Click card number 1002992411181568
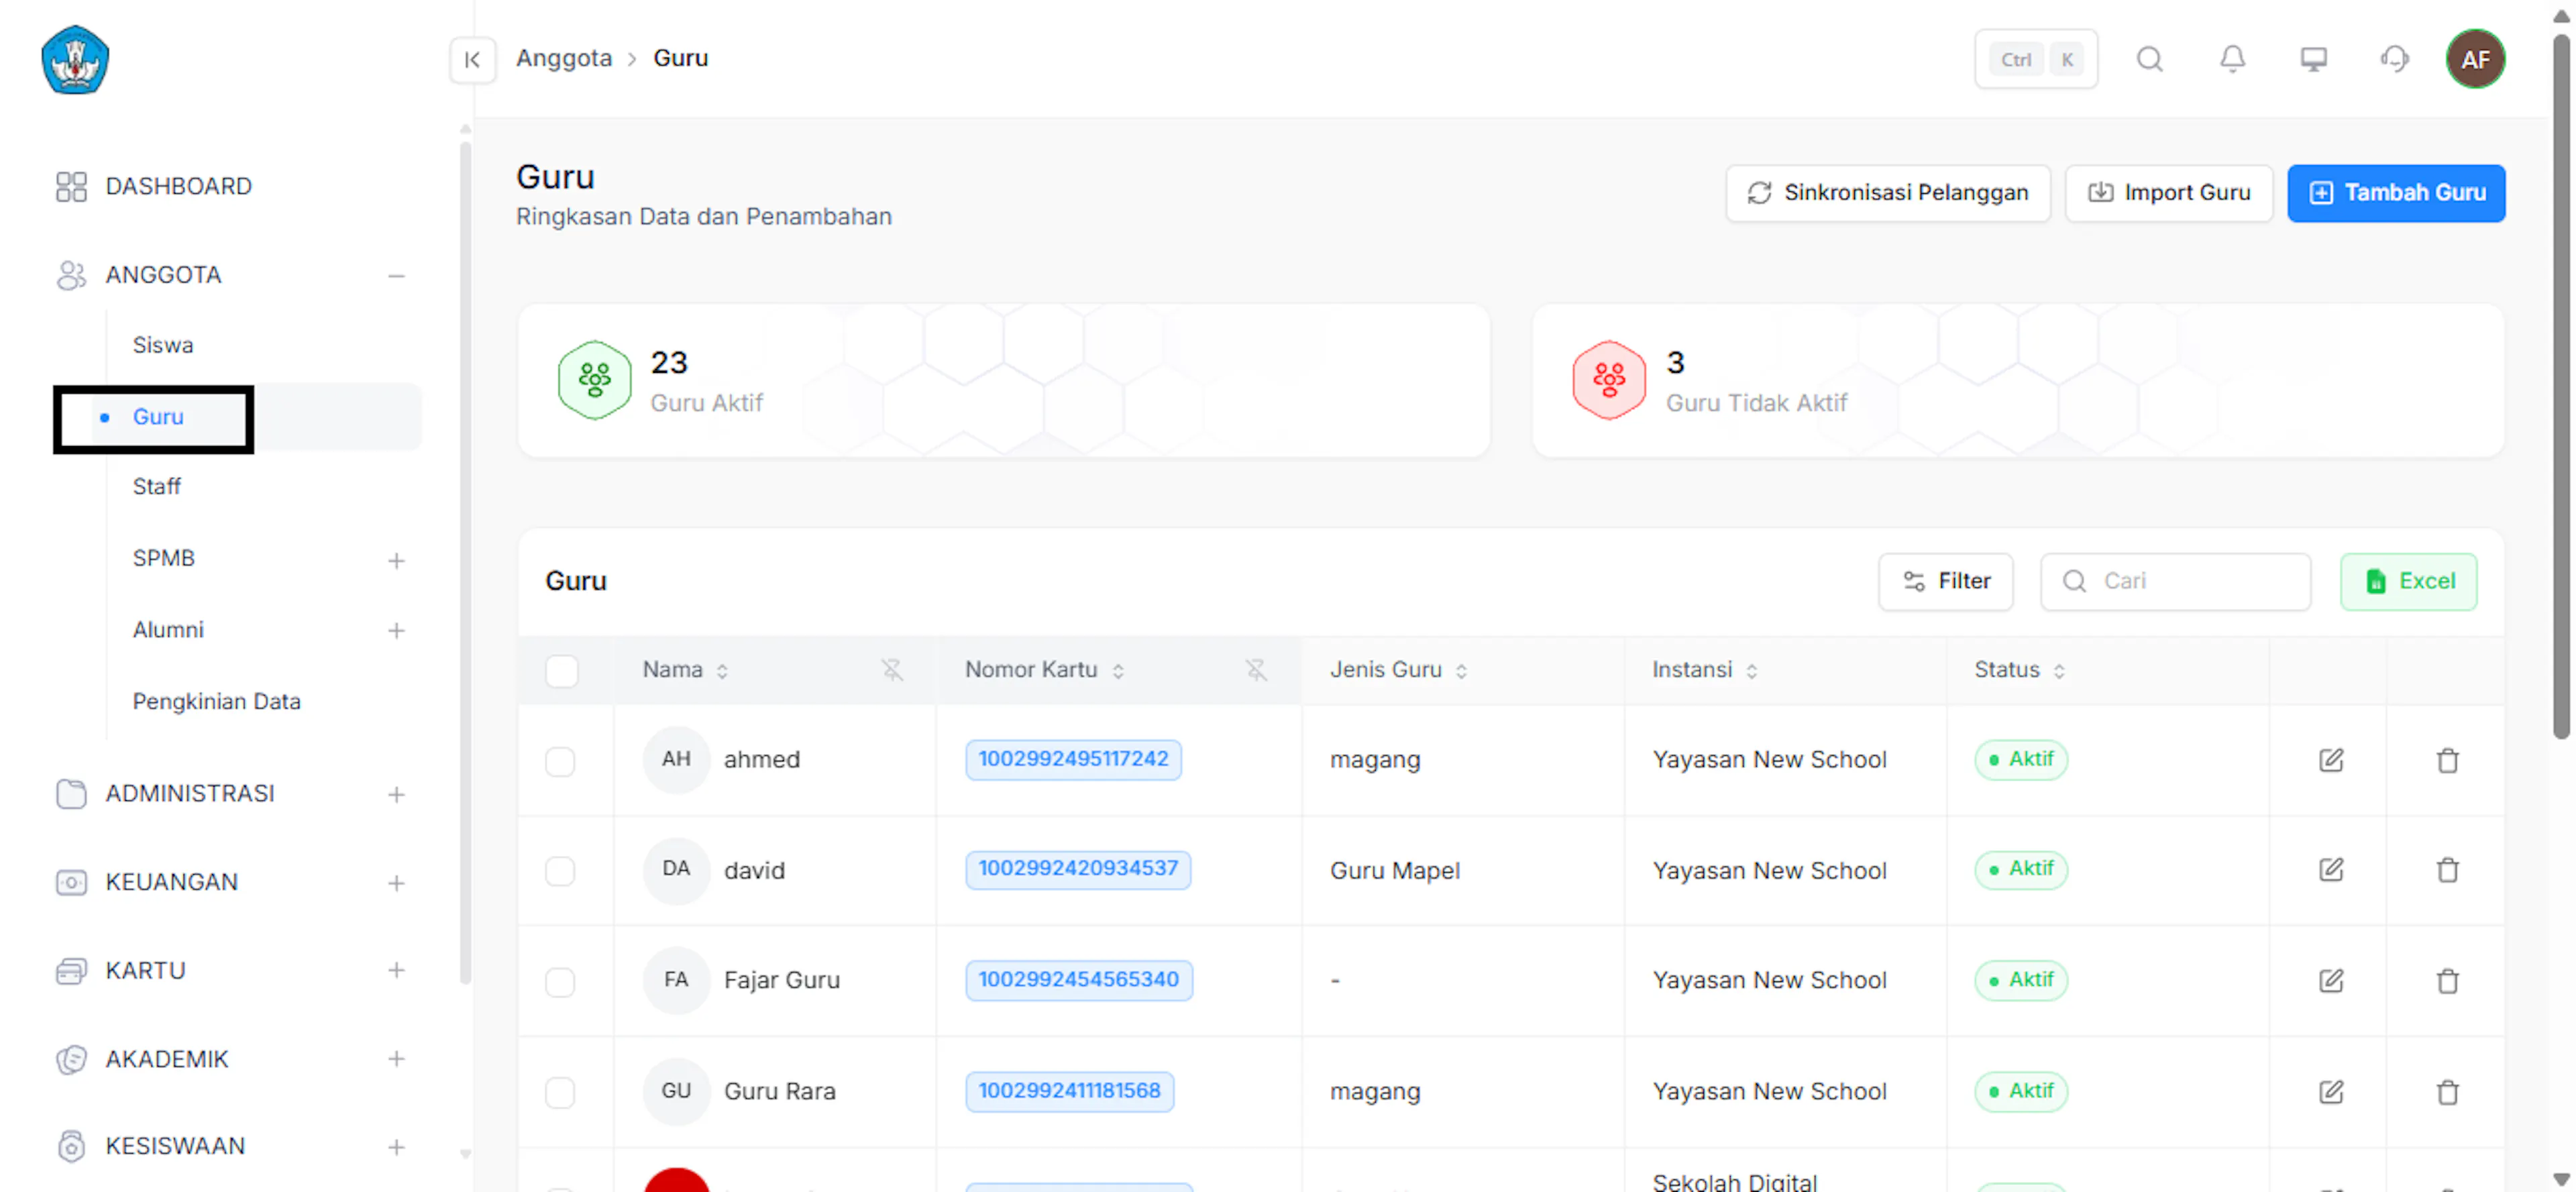Screen dimensions: 2576x1192 pyautogui.click(x=1069, y=1092)
